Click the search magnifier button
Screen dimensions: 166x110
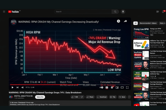pos(115,12)
